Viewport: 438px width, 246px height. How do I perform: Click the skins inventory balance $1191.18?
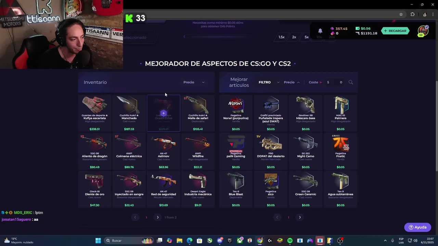(366, 33)
